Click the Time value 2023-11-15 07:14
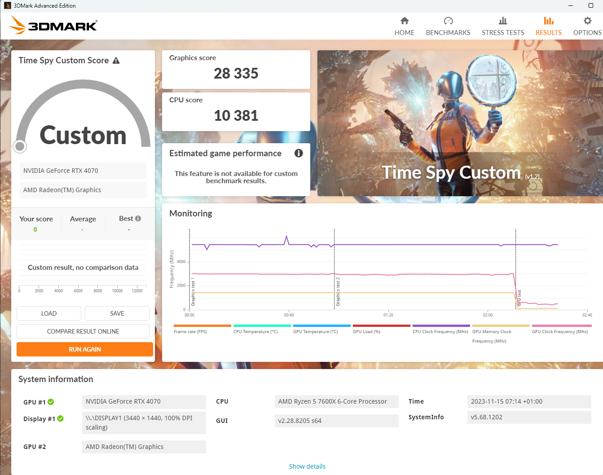The height and width of the screenshot is (475, 603). (x=529, y=401)
